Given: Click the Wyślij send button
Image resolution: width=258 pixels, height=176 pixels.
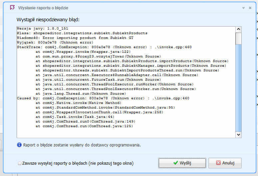Looking at the screenshot, I should [182, 163].
